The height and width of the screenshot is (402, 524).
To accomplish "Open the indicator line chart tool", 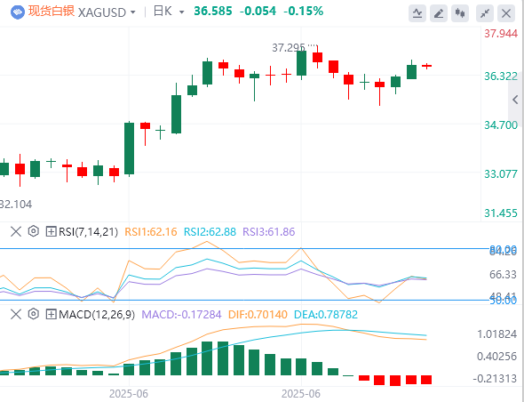I will [417, 13].
